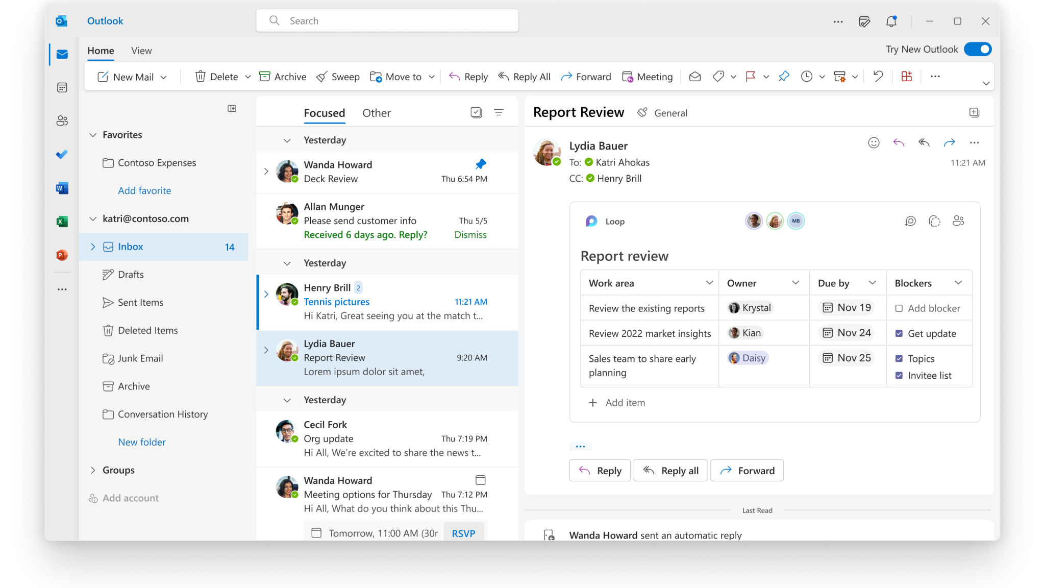Expand the Henry Brill conversation thread
Image resolution: width=1045 pixels, height=588 pixels.
coord(266,294)
